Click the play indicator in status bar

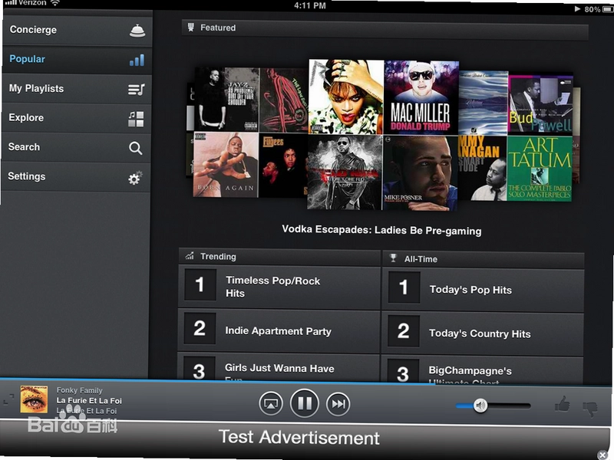coord(577,8)
